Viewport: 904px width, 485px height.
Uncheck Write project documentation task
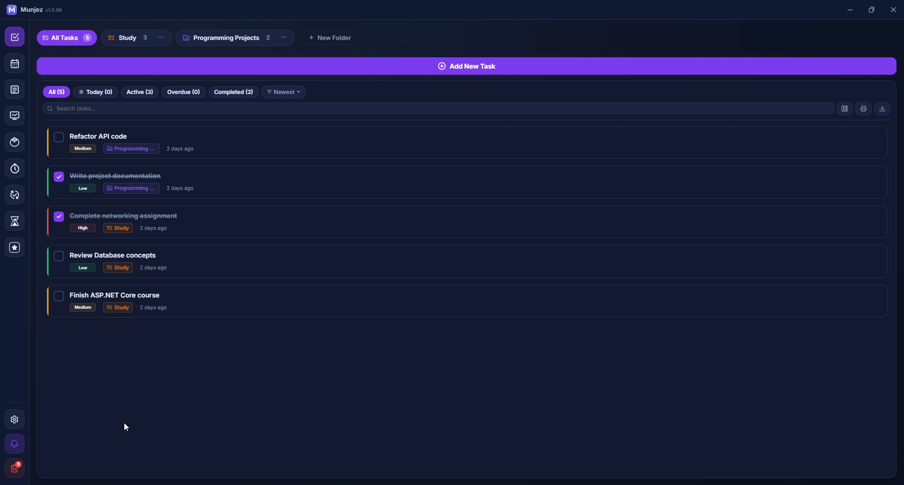59,177
